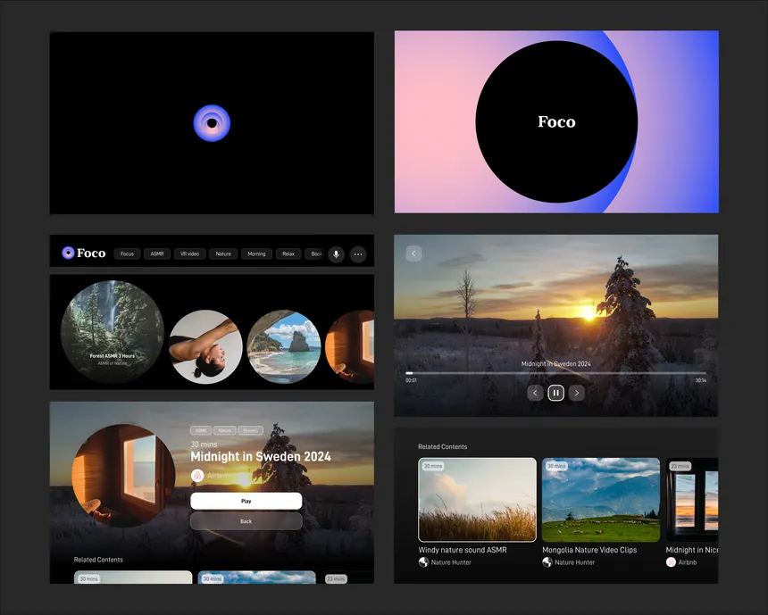Click Airbnb avatar under Midnight in Nice
Image resolution: width=768 pixels, height=615 pixels.
click(x=671, y=562)
